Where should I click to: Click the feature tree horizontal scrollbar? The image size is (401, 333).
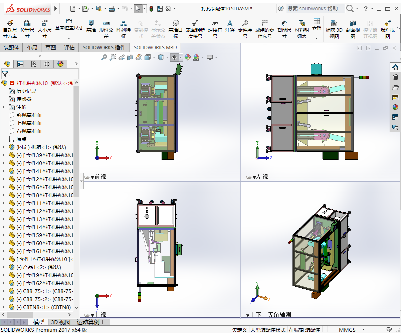click(21, 315)
